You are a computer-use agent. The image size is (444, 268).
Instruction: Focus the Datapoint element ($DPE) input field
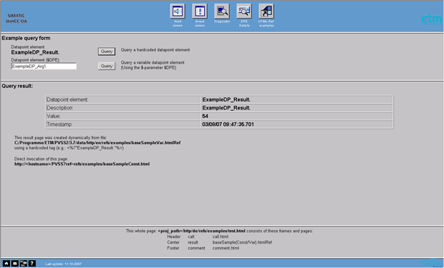pyautogui.click(x=44, y=67)
